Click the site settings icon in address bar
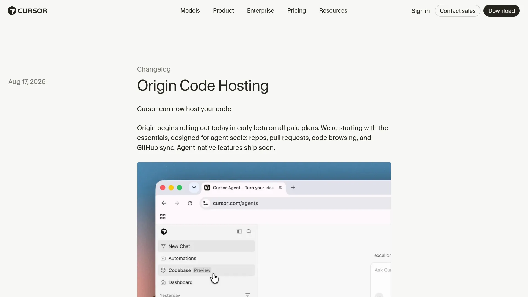Screen dimensions: 528x297 [x=206, y=203]
